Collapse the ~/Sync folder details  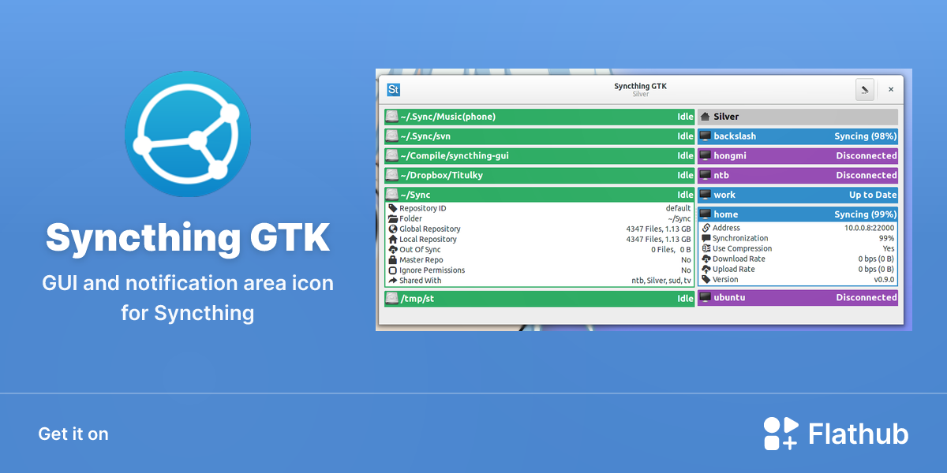tap(539, 196)
